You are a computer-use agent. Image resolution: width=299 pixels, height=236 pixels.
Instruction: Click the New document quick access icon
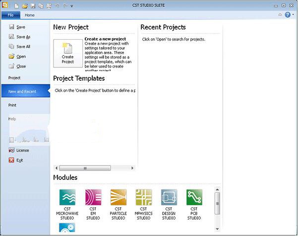17,6
